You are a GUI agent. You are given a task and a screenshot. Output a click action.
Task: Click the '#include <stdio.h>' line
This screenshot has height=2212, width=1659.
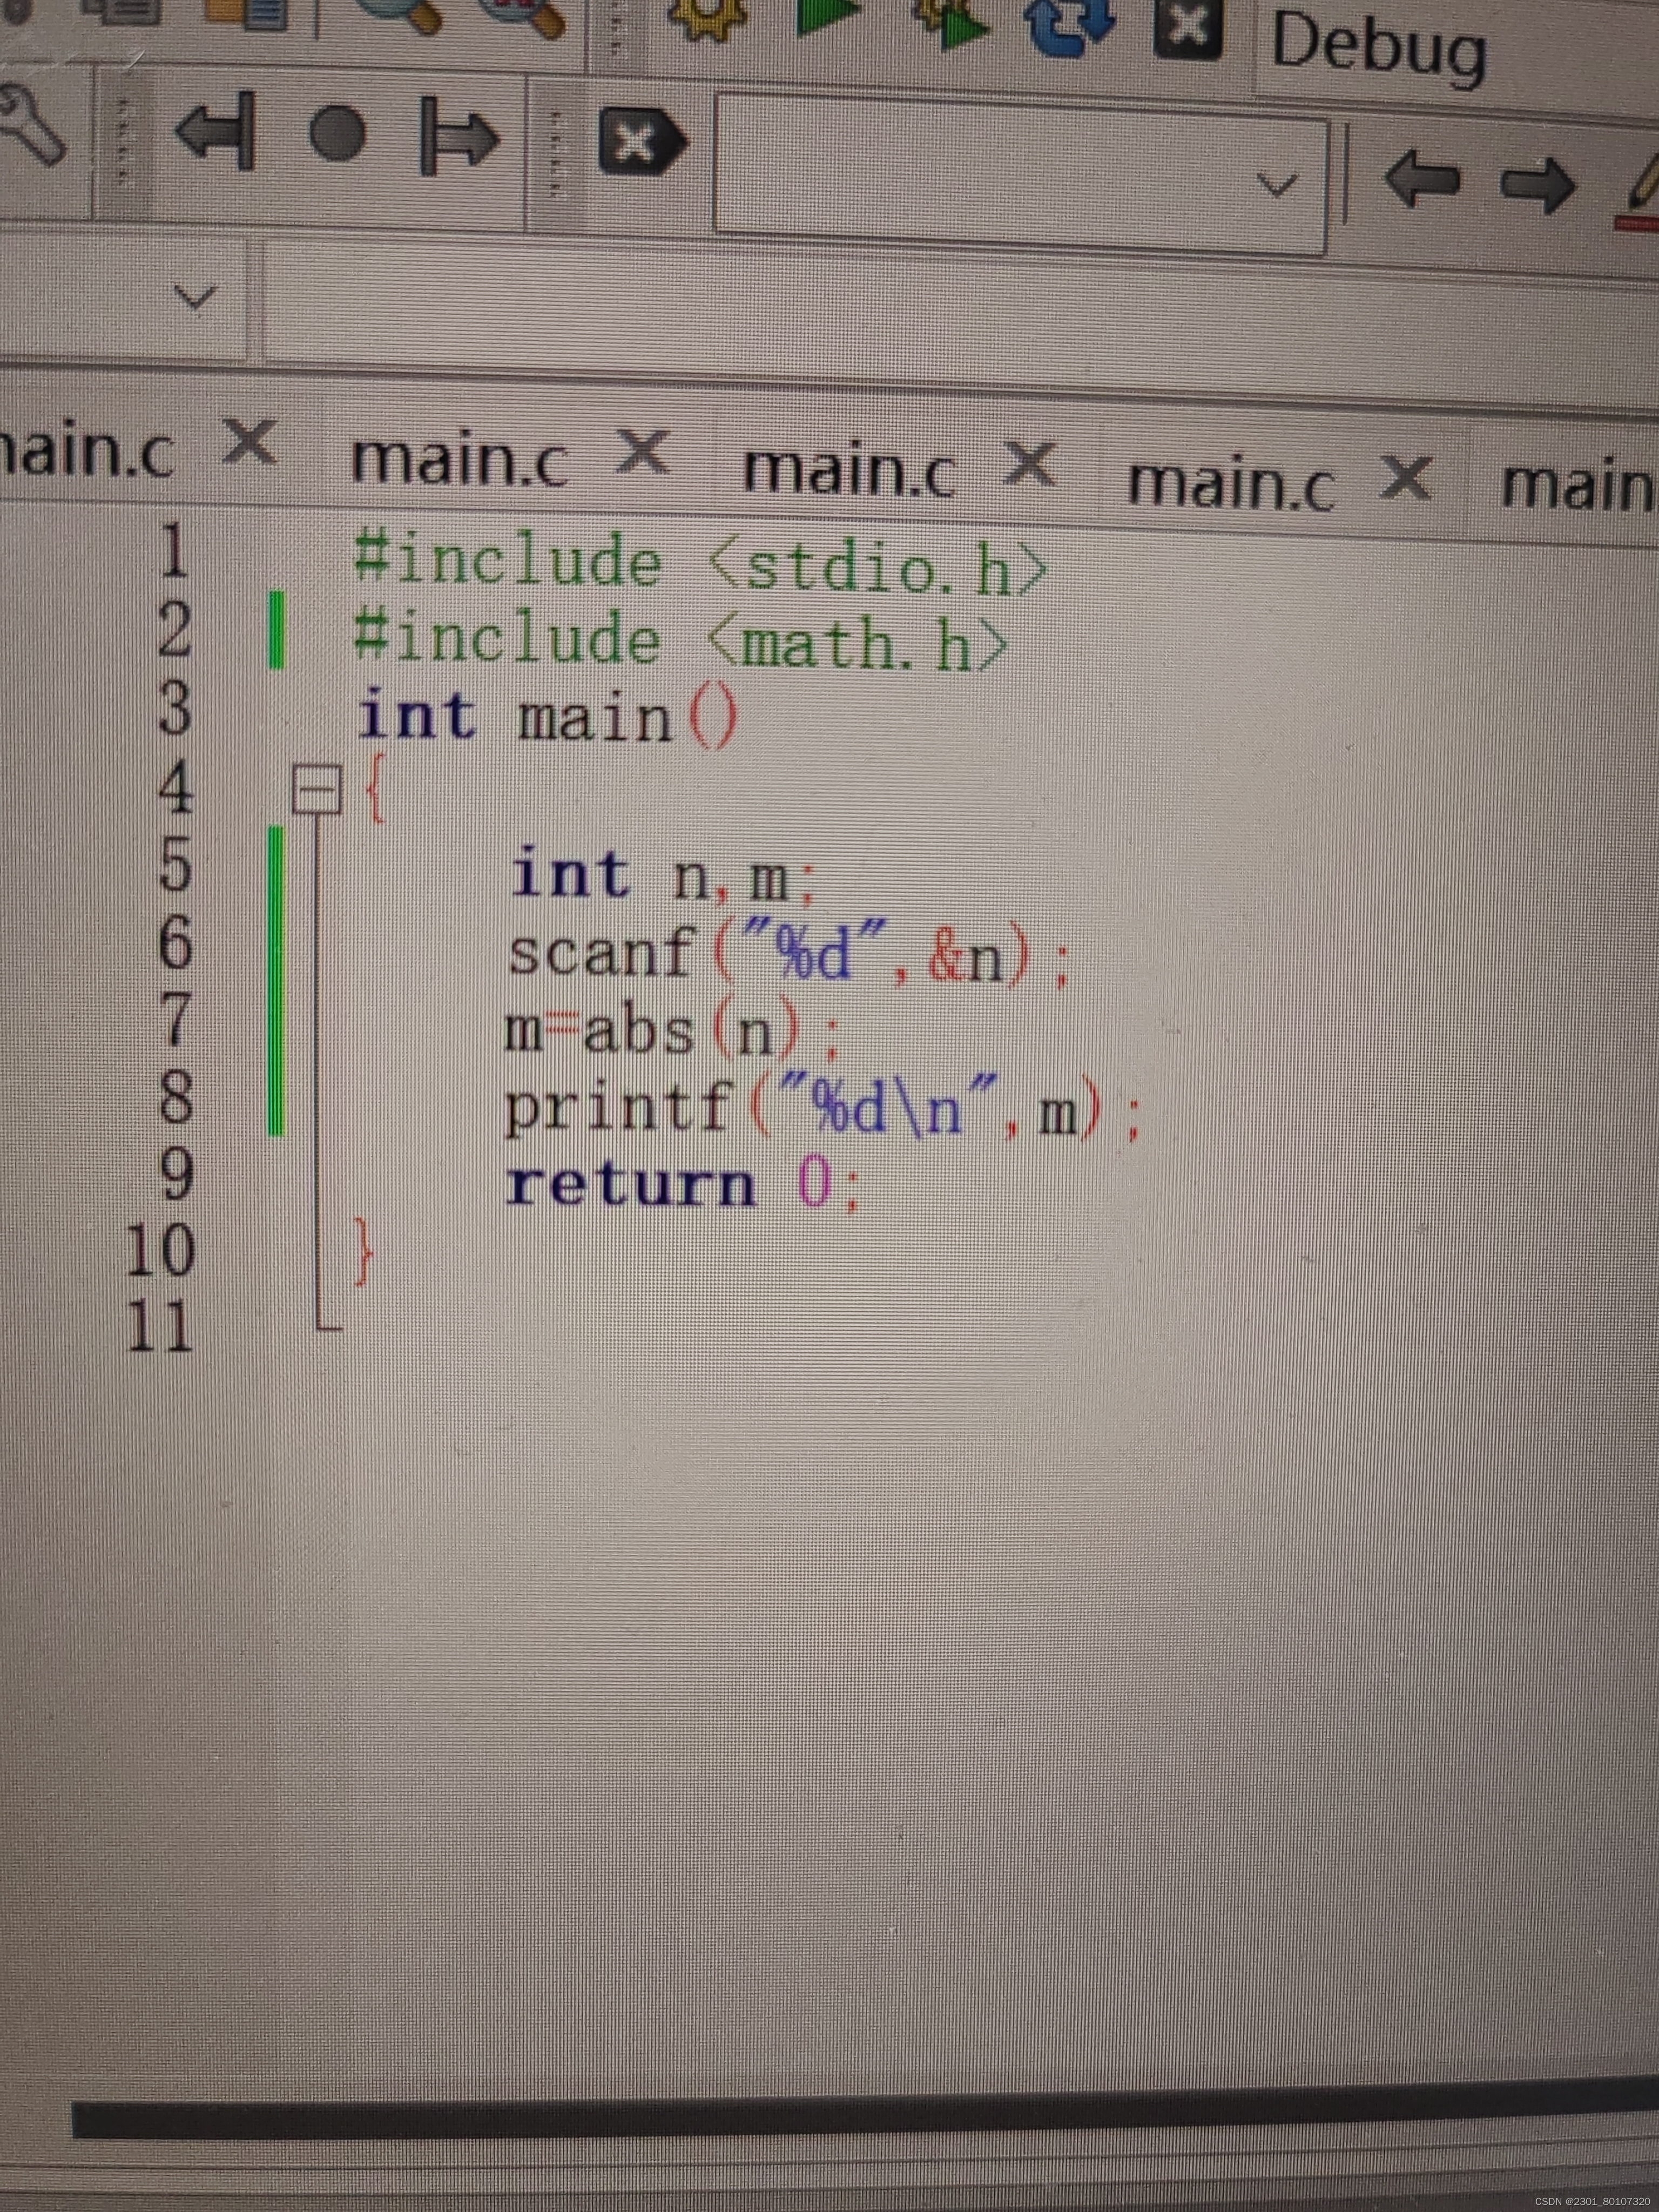pos(700,565)
